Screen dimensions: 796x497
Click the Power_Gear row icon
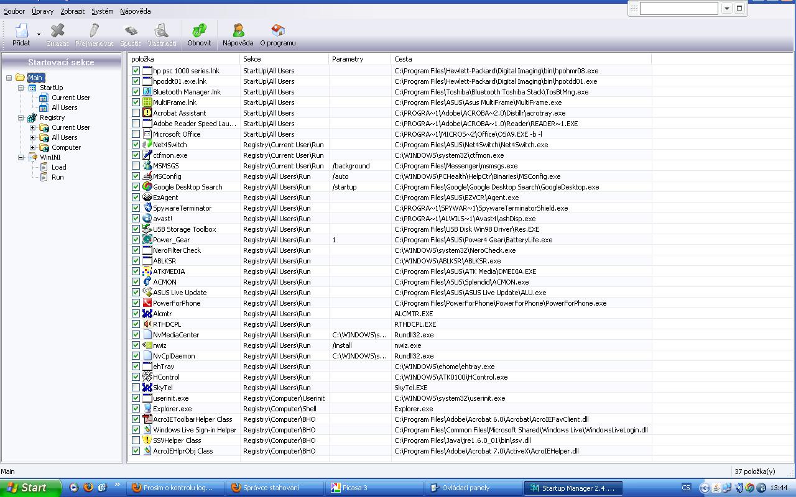(x=147, y=240)
